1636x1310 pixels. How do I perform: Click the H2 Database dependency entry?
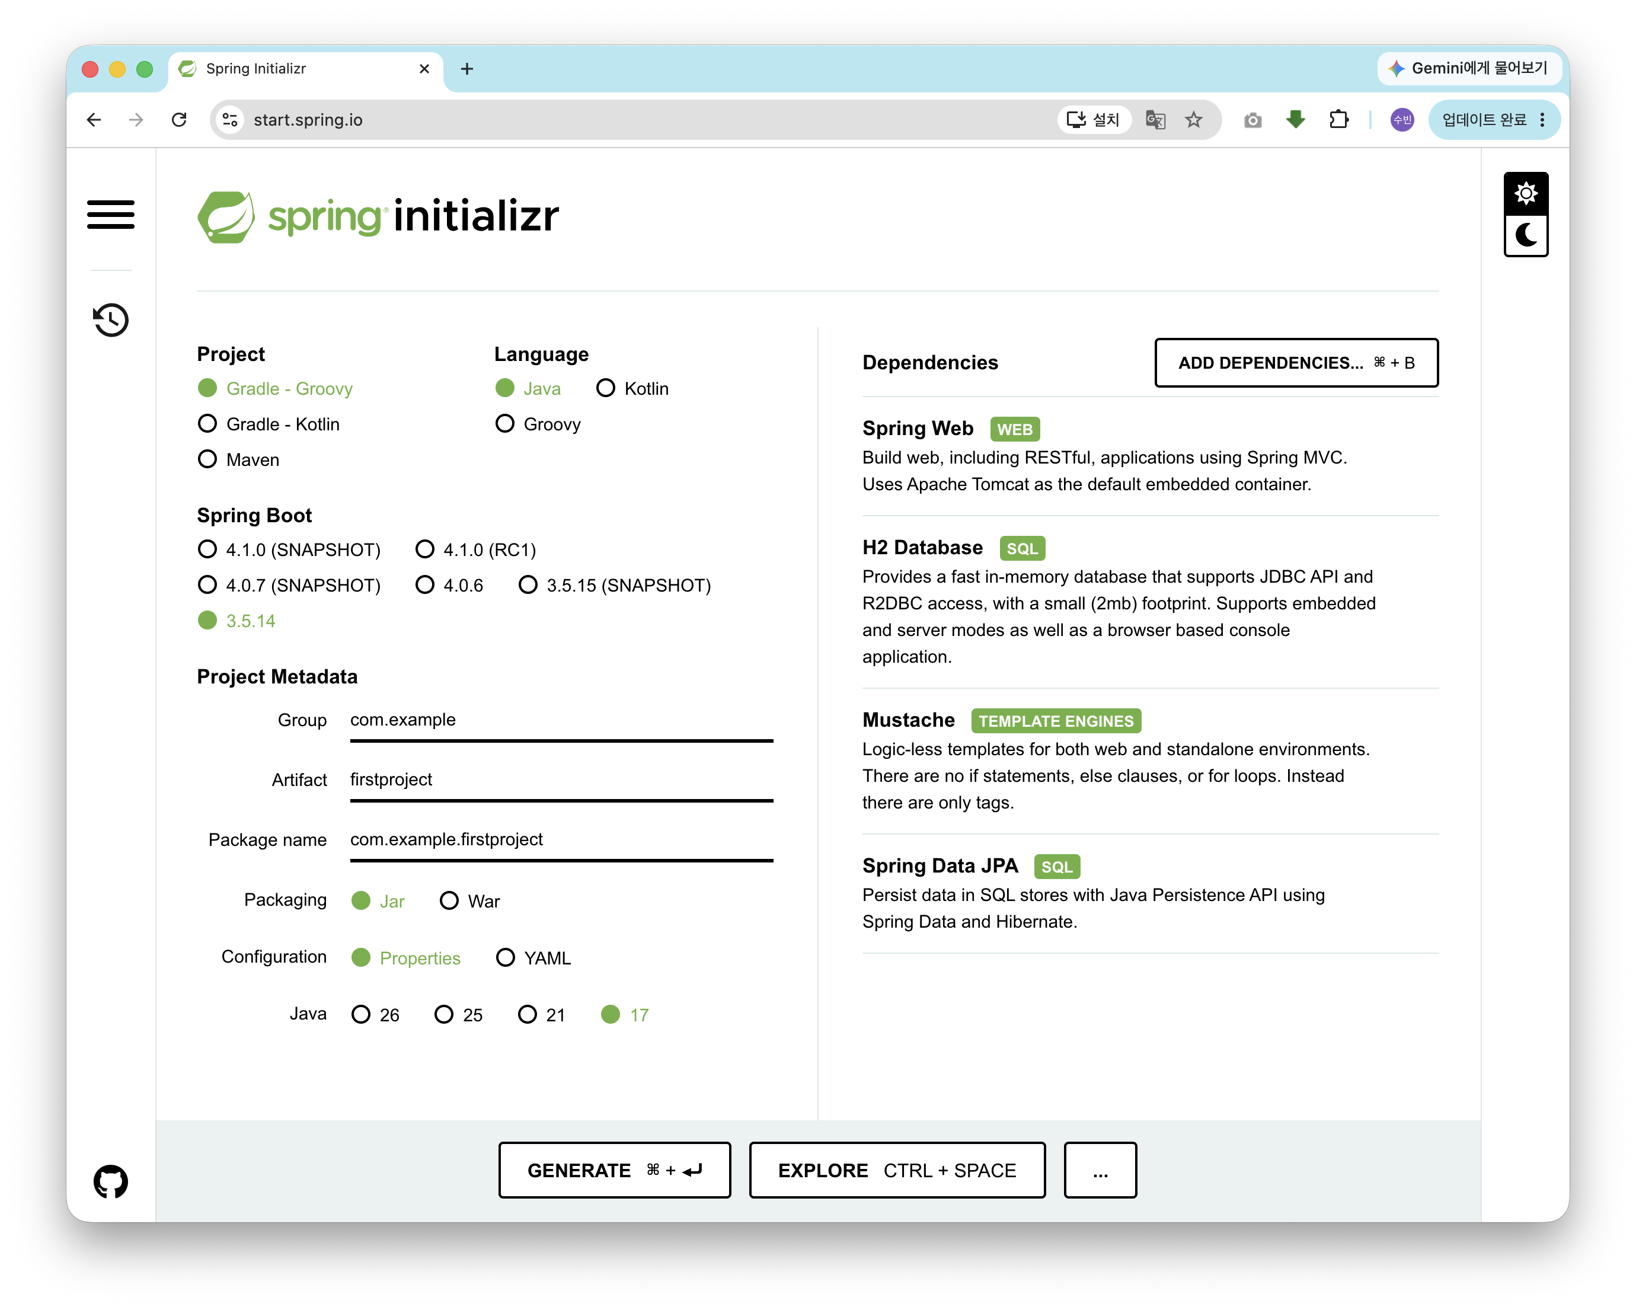tap(1151, 601)
